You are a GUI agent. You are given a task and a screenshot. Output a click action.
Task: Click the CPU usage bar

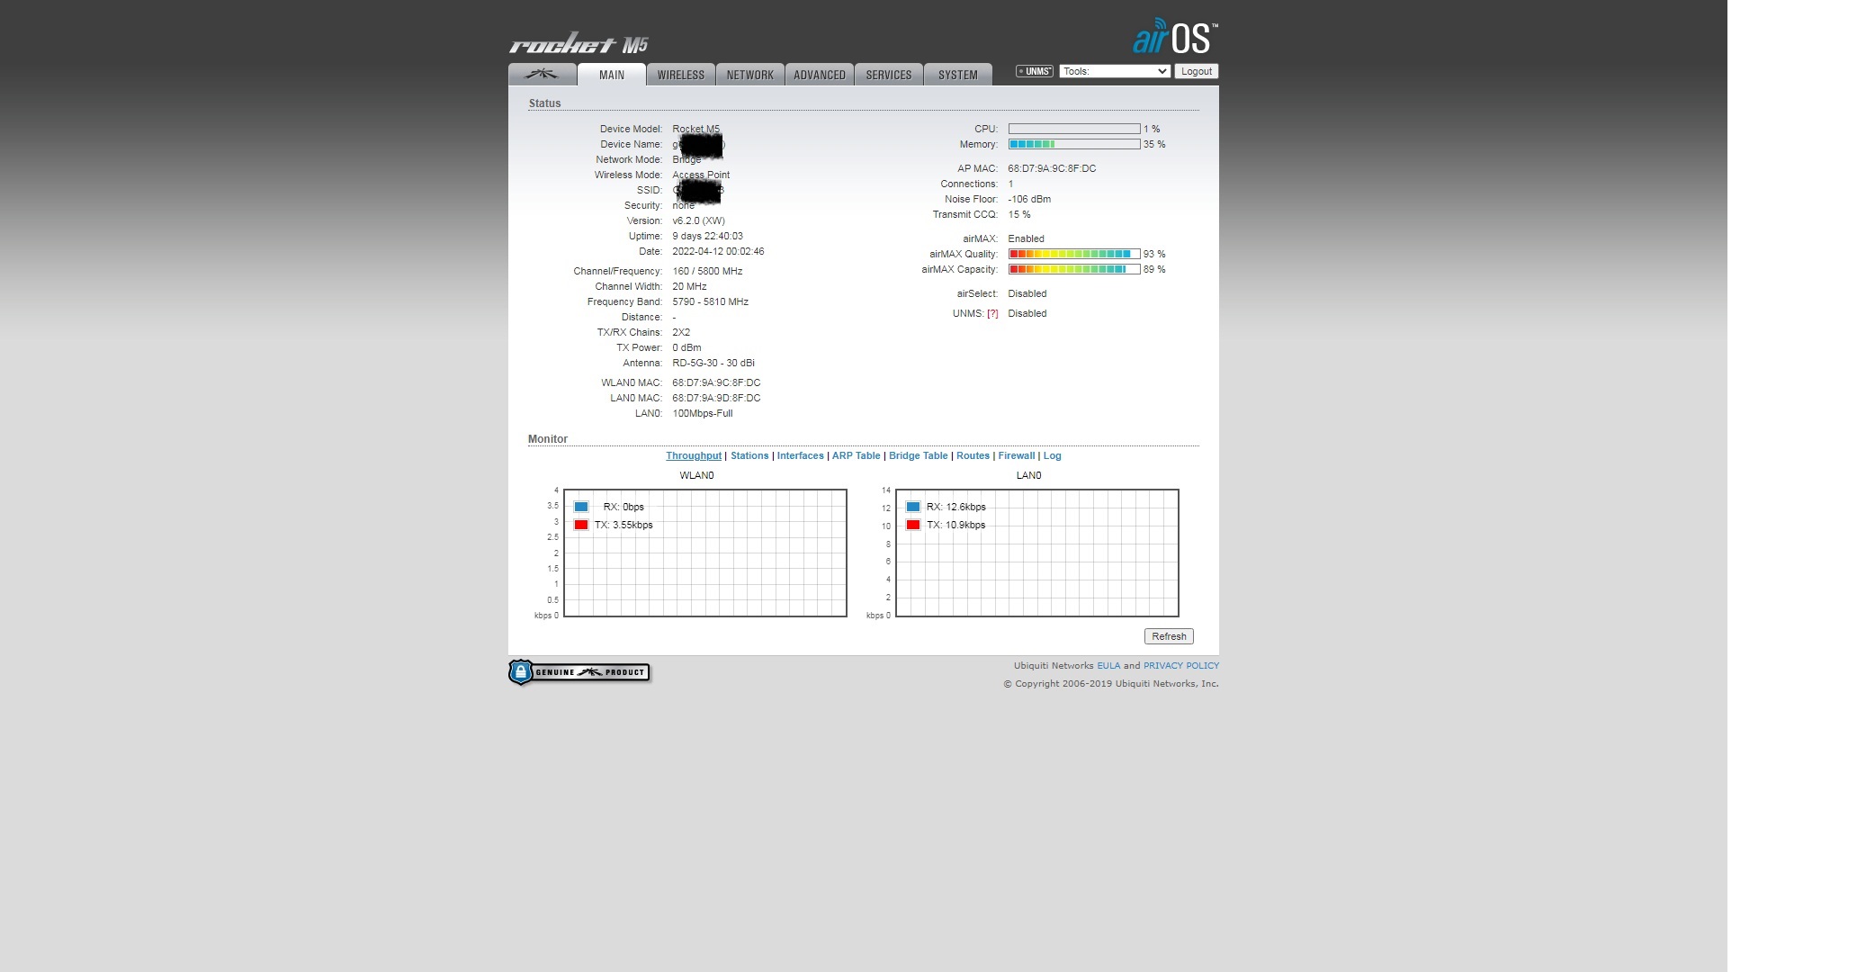click(1074, 129)
